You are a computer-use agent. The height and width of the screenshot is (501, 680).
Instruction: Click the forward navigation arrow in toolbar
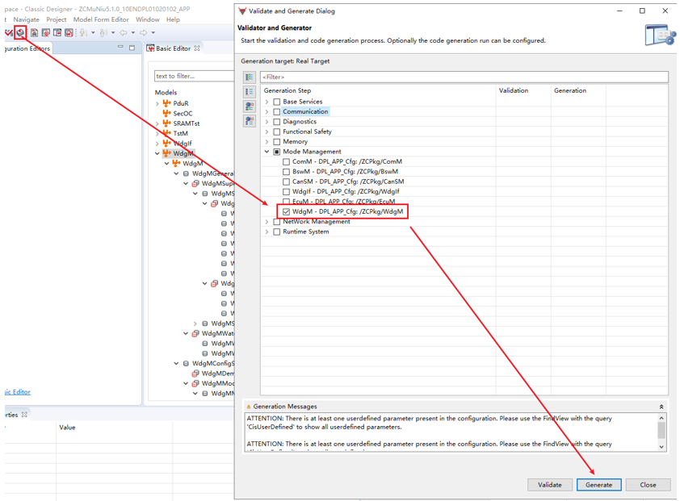[144, 32]
